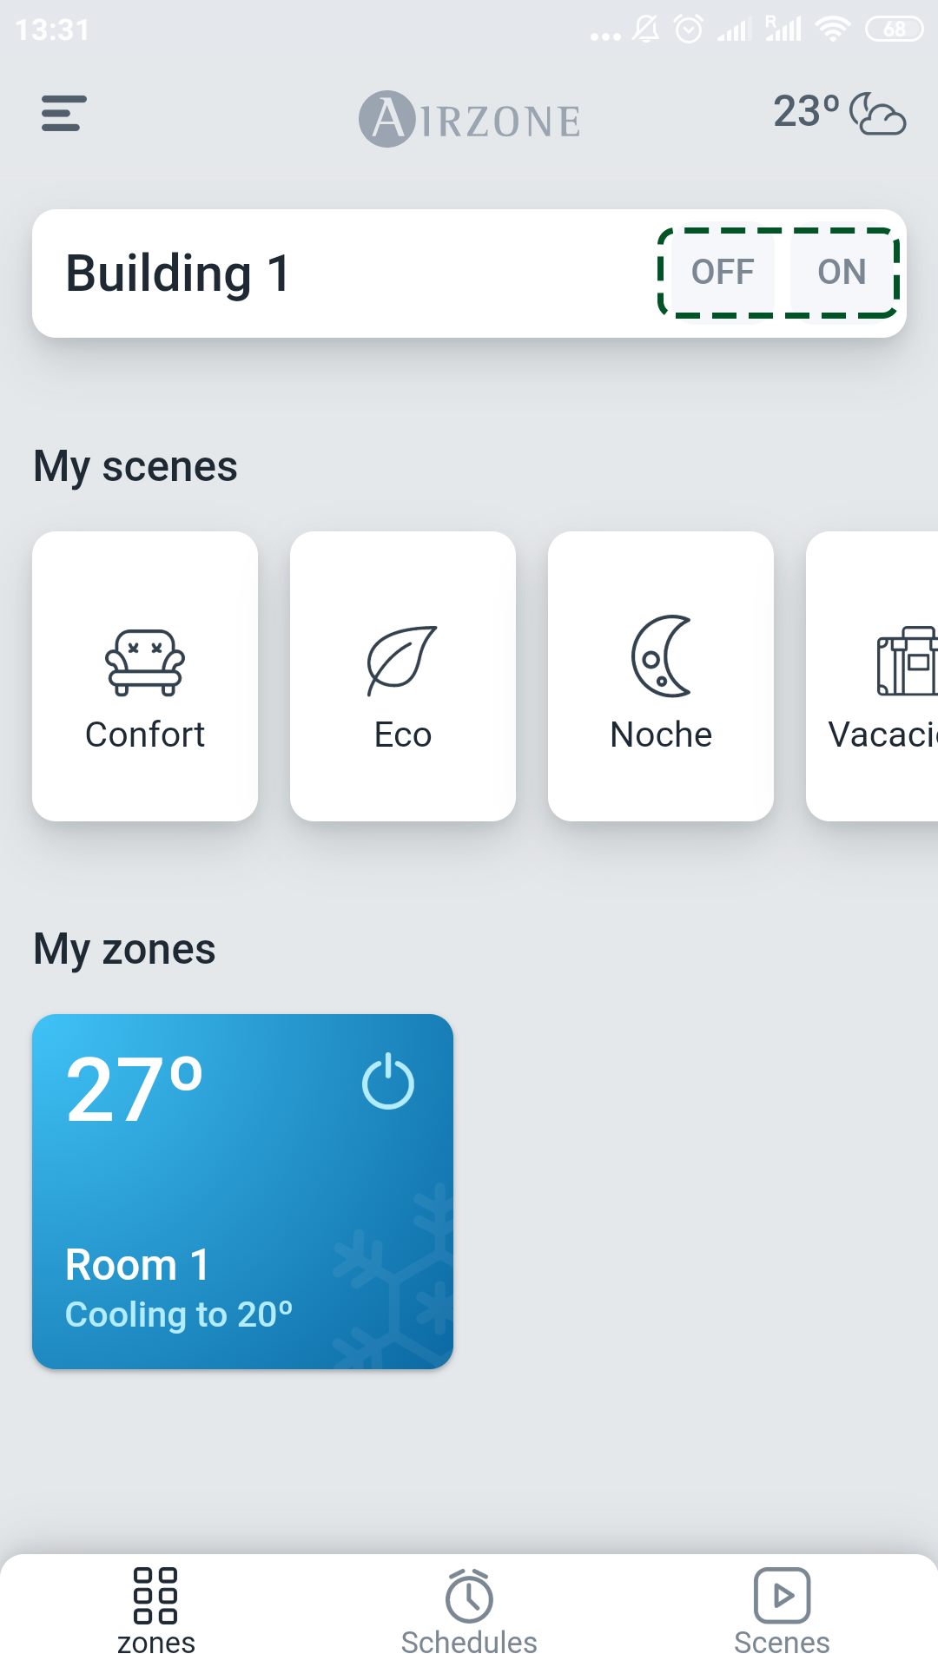Screen dimensions: 938x1667
Task: Turn Building 1 ON
Action: point(842,272)
